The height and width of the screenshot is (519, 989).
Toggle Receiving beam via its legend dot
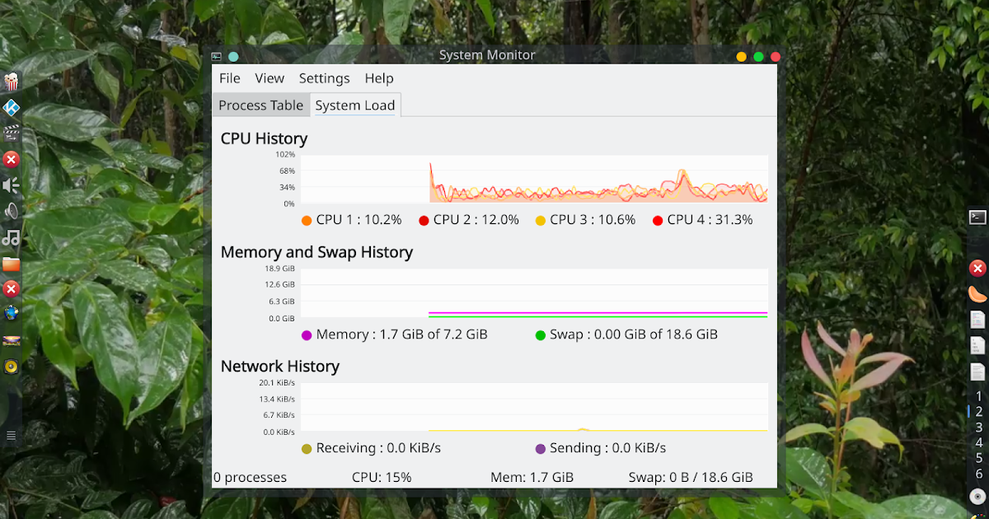[307, 448]
